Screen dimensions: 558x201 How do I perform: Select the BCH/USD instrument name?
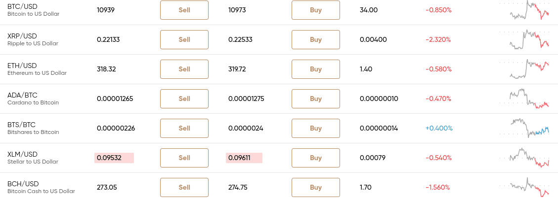[x=23, y=184]
